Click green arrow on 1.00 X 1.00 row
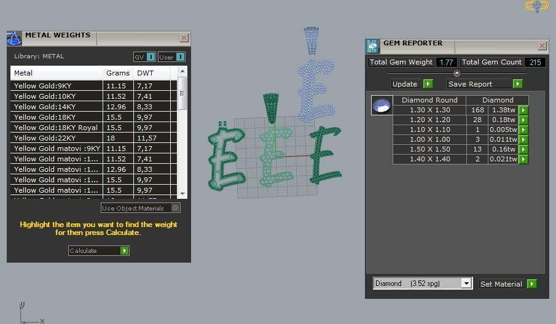Viewport: 556px width, 324px height. coord(523,139)
